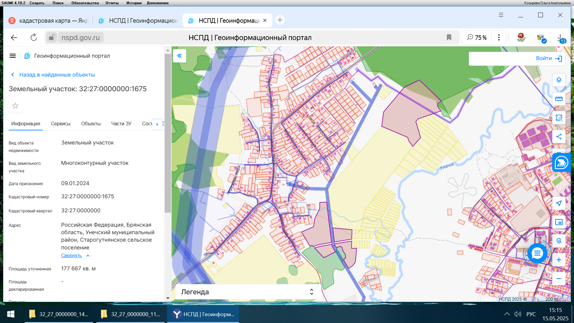Click the geolocation arrow button
Screen dimensions: 574x323
pyautogui.click(x=559, y=203)
